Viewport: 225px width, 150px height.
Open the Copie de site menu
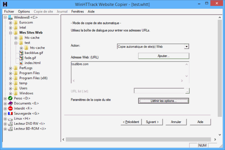click(43, 11)
